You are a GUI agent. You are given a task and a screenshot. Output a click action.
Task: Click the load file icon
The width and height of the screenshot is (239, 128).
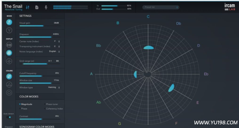click(x=37, y=7)
